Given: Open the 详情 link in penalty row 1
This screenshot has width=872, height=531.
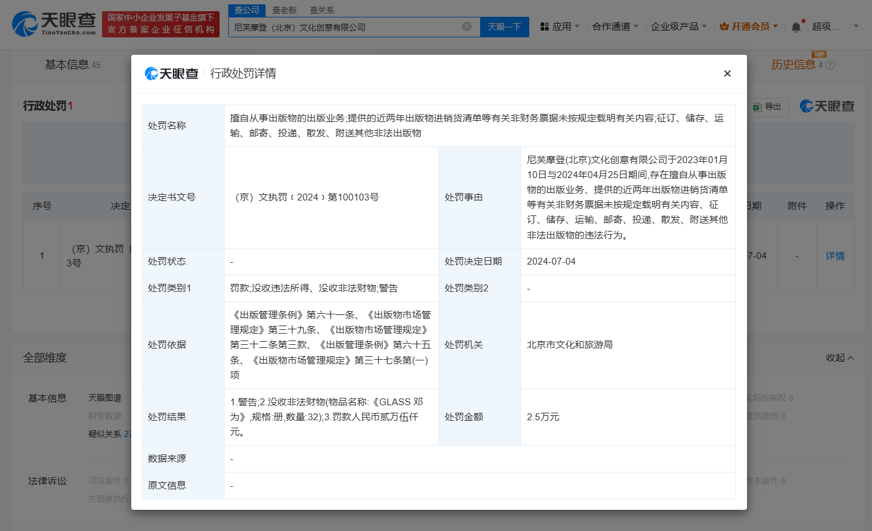Looking at the screenshot, I should [x=835, y=255].
